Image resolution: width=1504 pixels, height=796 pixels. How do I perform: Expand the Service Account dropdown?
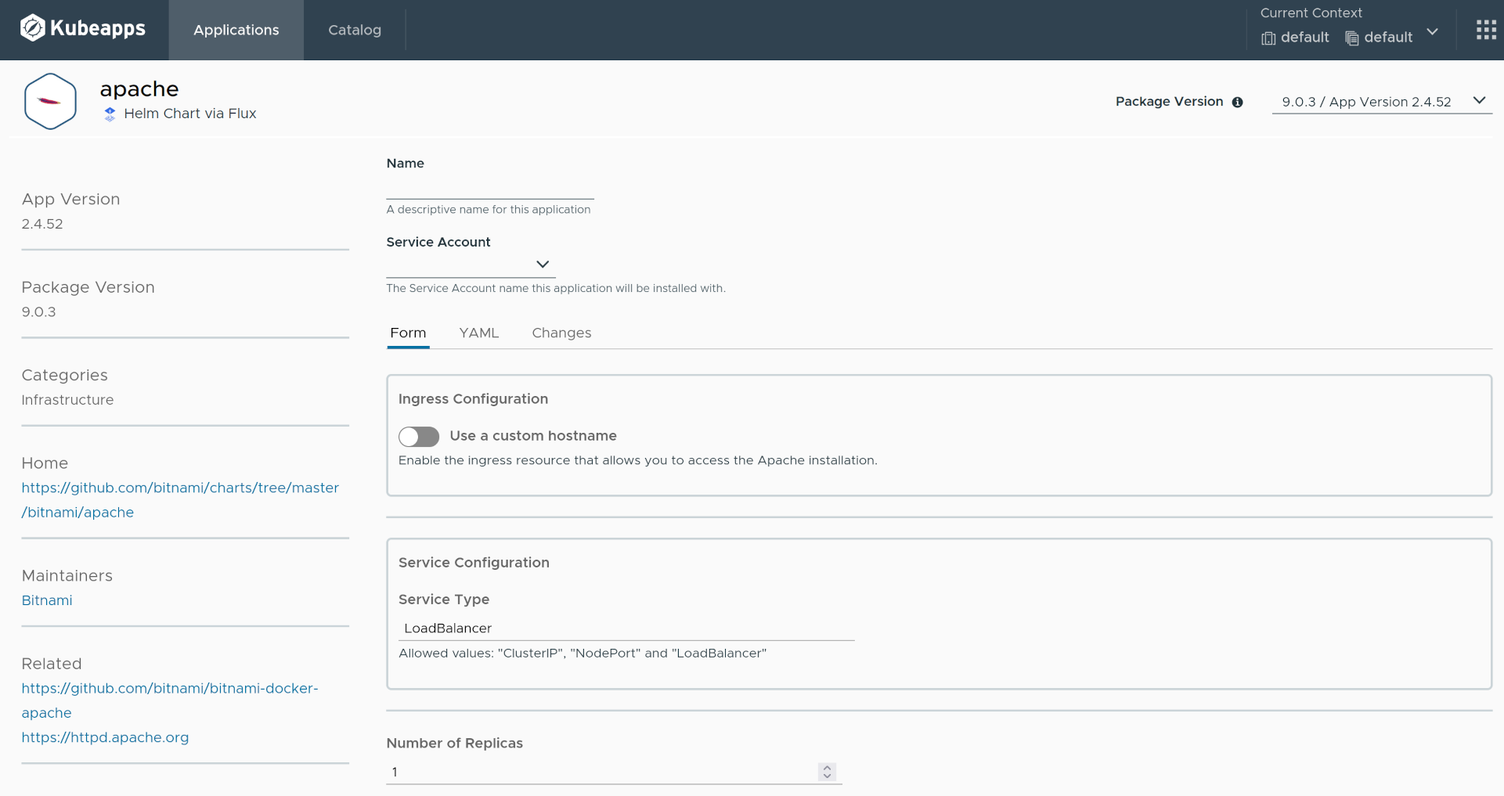[471, 265]
